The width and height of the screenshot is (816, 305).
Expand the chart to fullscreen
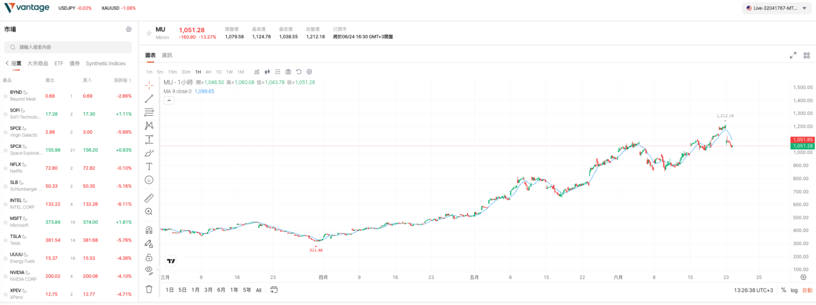coord(793,55)
